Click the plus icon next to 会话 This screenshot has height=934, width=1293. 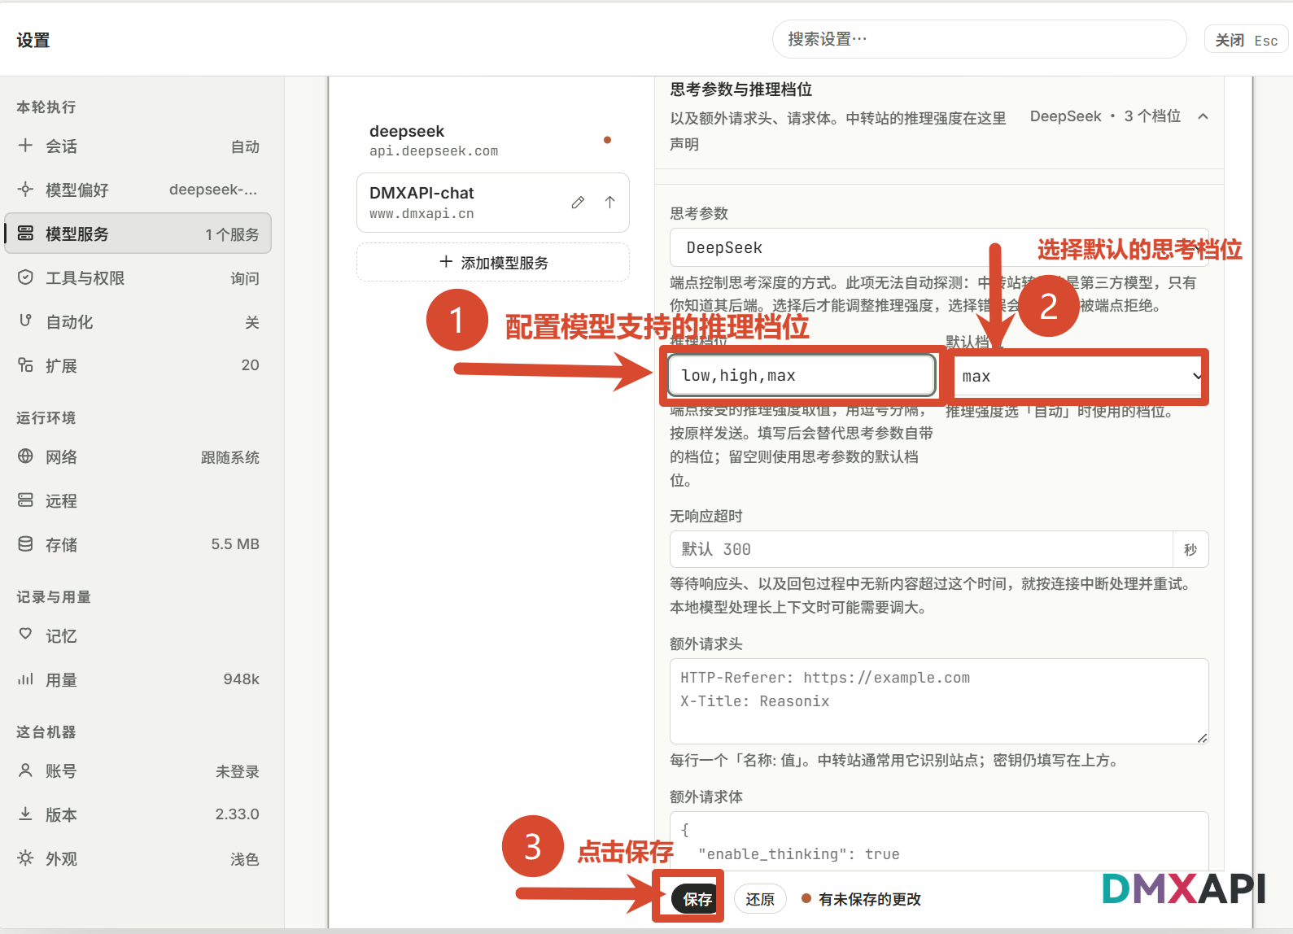pos(25,146)
